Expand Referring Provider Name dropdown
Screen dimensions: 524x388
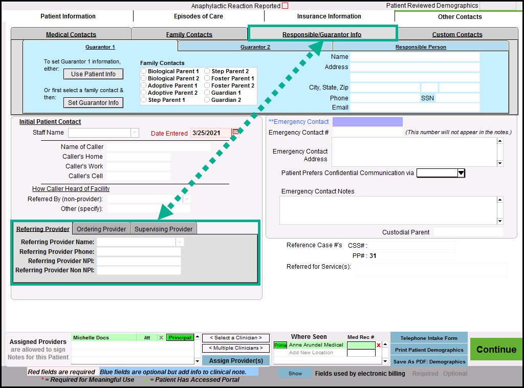click(180, 242)
